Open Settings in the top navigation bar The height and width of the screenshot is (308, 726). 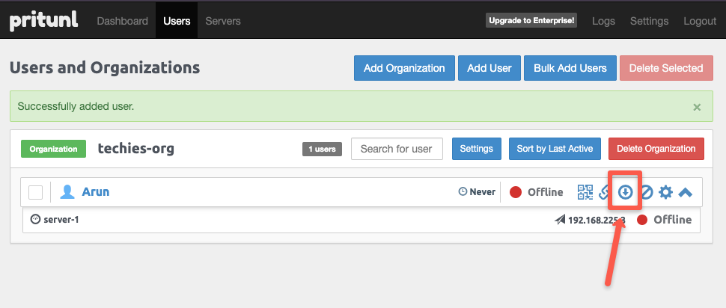pos(650,21)
